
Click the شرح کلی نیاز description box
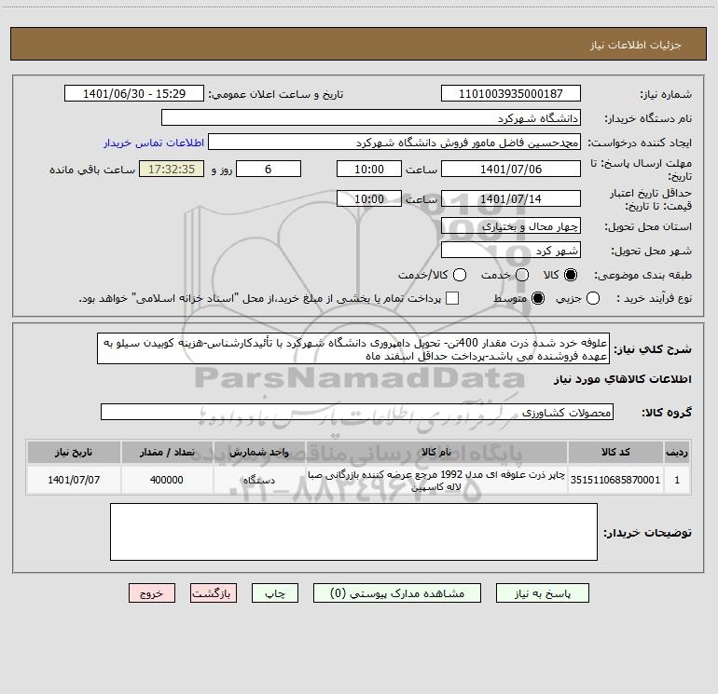coord(353,349)
